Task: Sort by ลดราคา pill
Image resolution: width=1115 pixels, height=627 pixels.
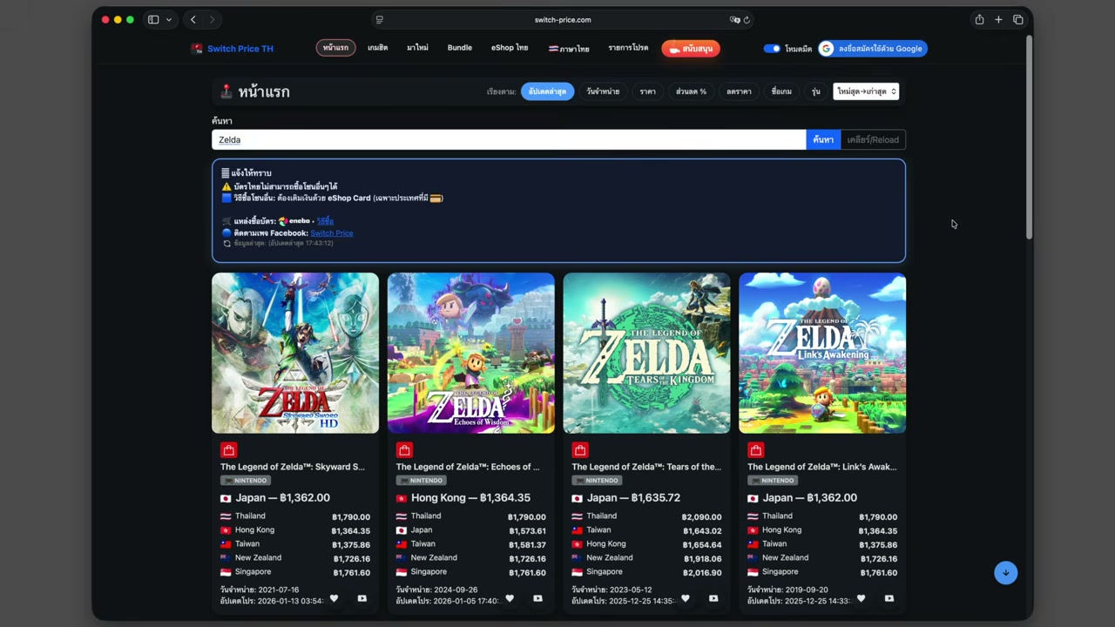Action: tap(739, 91)
